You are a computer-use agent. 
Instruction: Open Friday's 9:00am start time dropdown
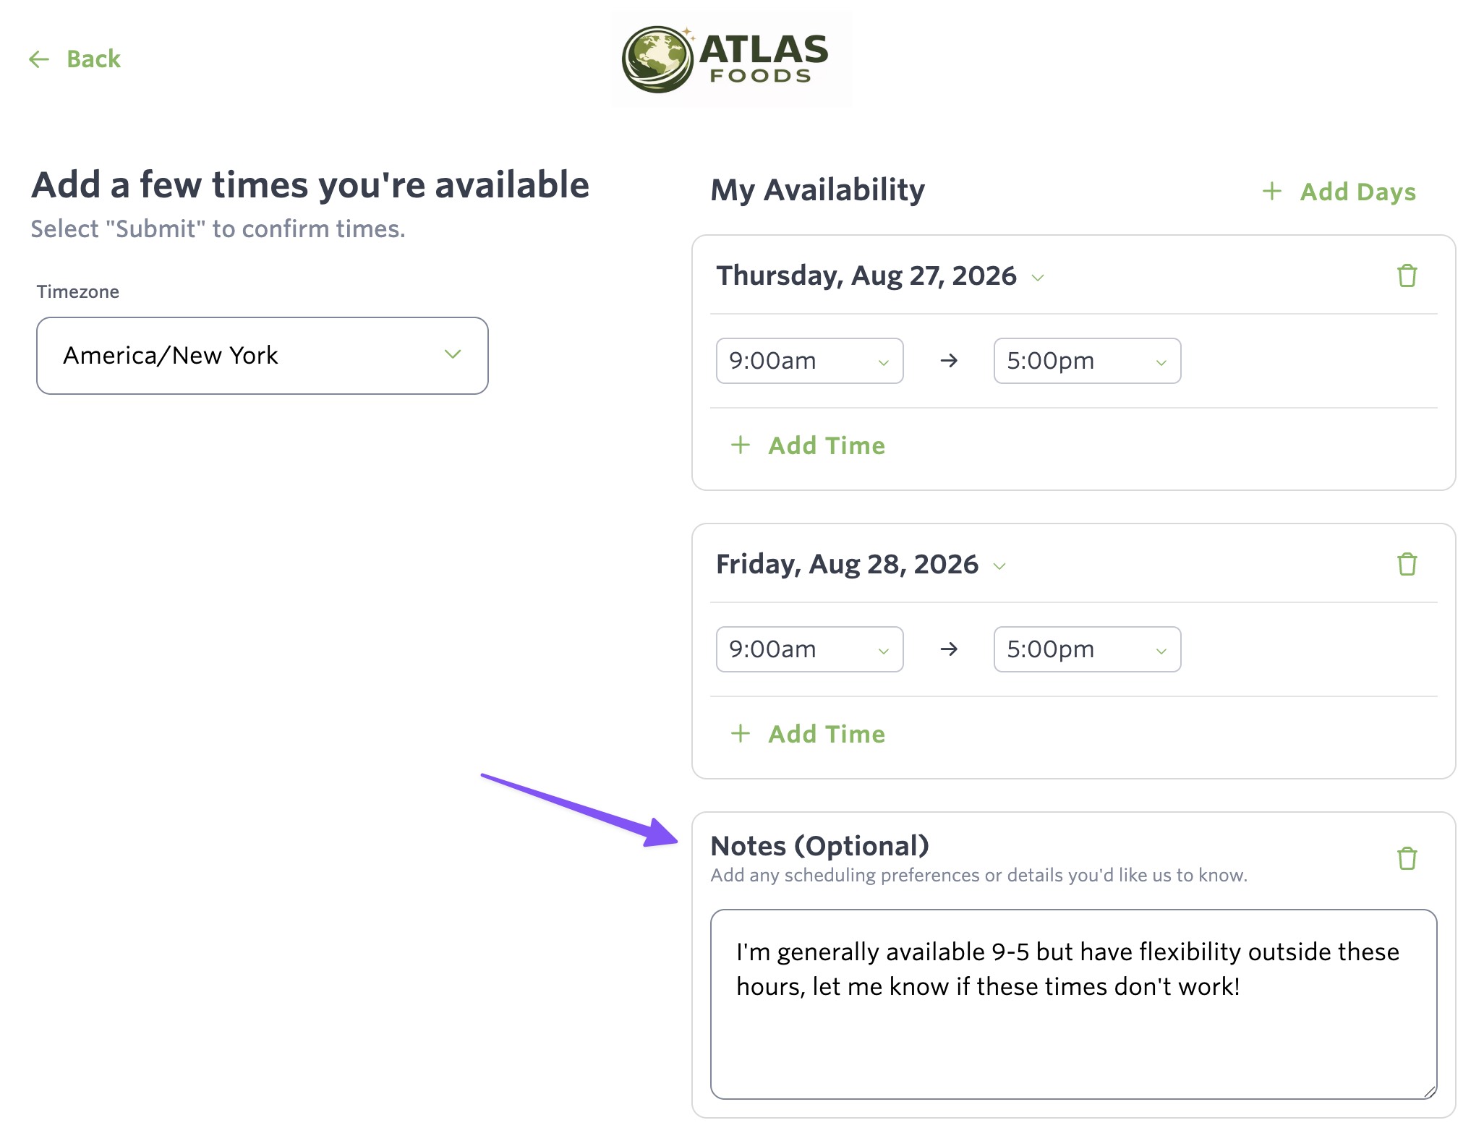point(809,649)
